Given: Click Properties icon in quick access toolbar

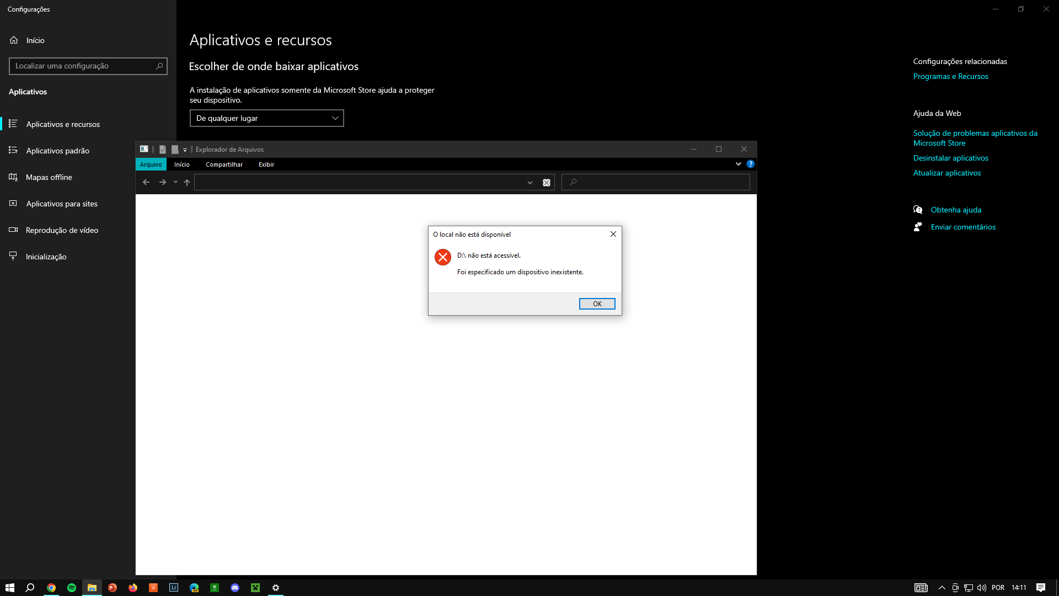Looking at the screenshot, I should pos(163,149).
